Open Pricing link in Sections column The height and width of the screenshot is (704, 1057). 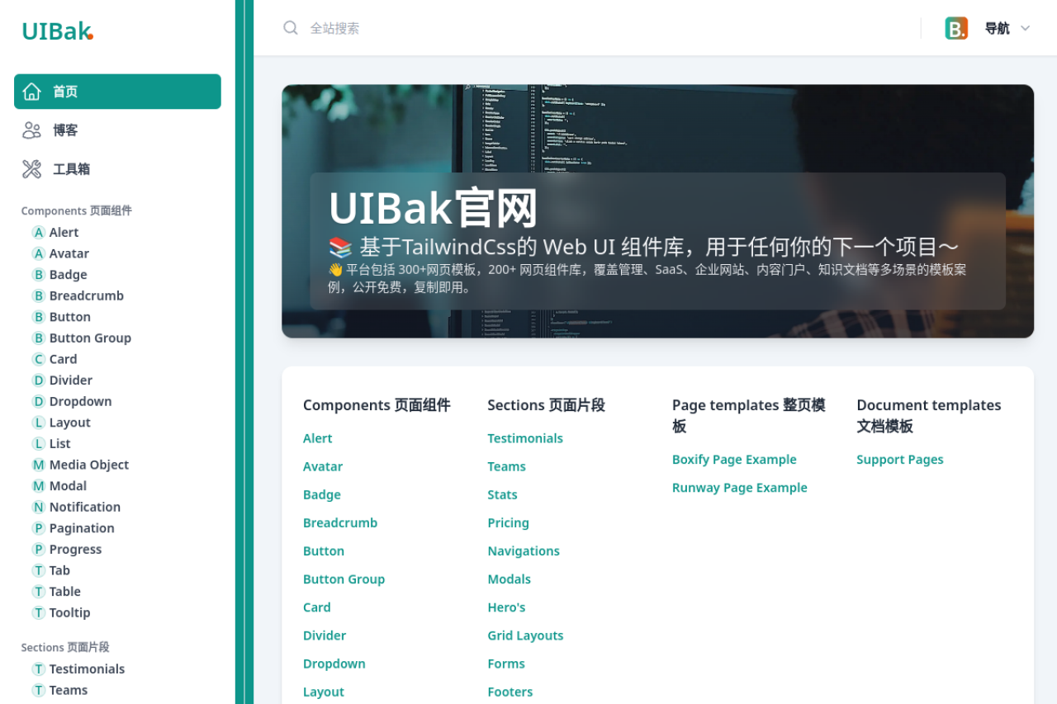(509, 522)
